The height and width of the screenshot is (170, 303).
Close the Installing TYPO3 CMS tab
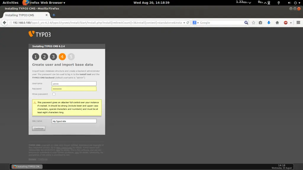[x=46, y=15]
